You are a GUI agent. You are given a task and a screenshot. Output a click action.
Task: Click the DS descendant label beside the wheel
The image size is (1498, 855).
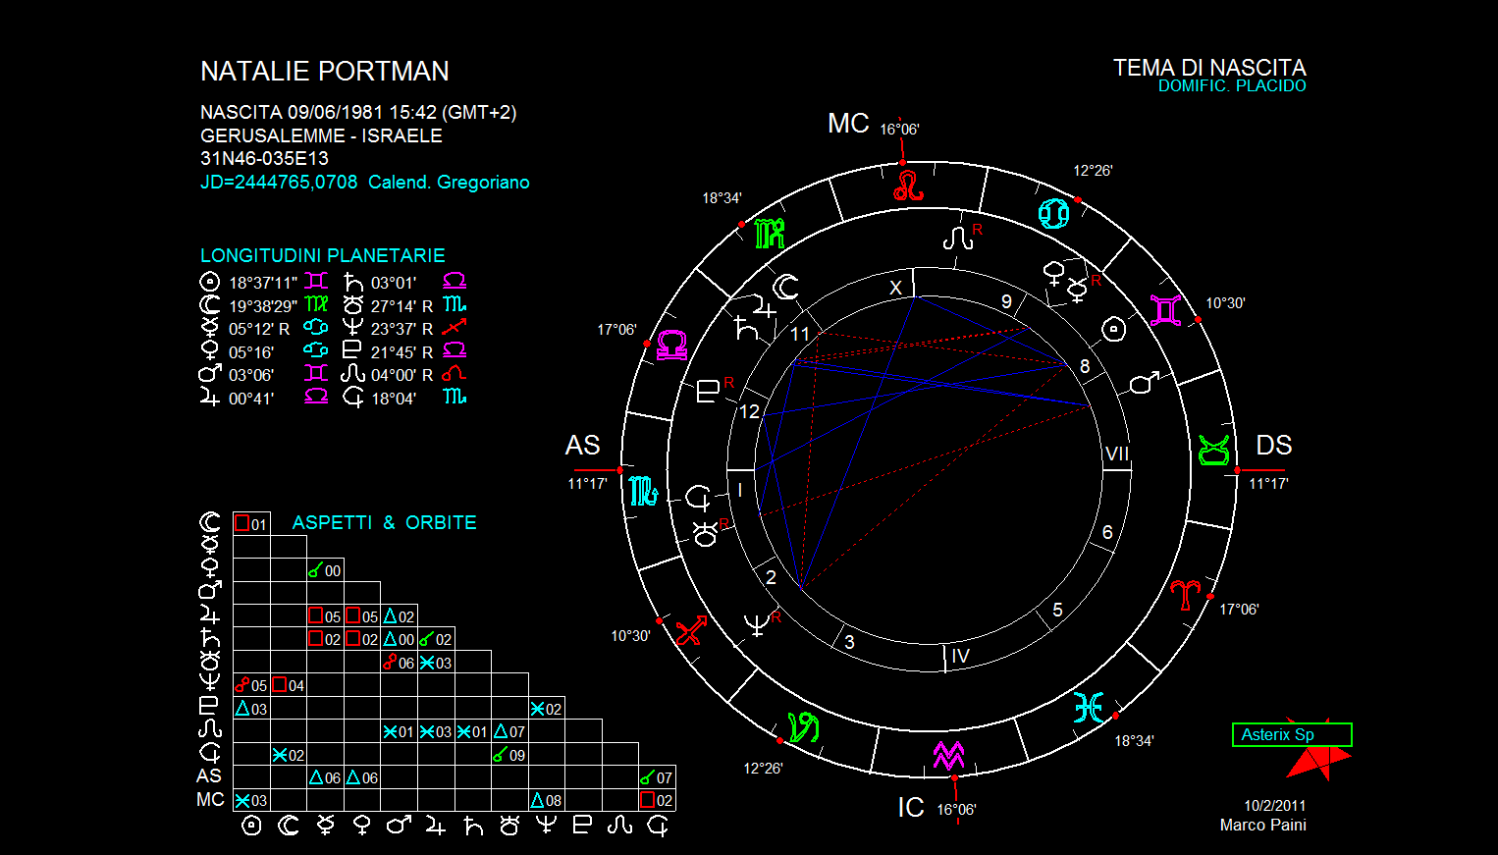[x=1274, y=446]
